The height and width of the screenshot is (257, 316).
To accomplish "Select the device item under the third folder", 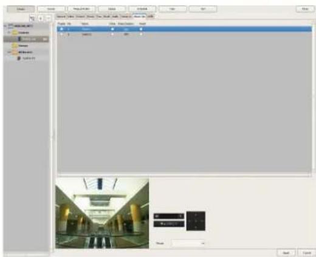I will click(x=26, y=58).
